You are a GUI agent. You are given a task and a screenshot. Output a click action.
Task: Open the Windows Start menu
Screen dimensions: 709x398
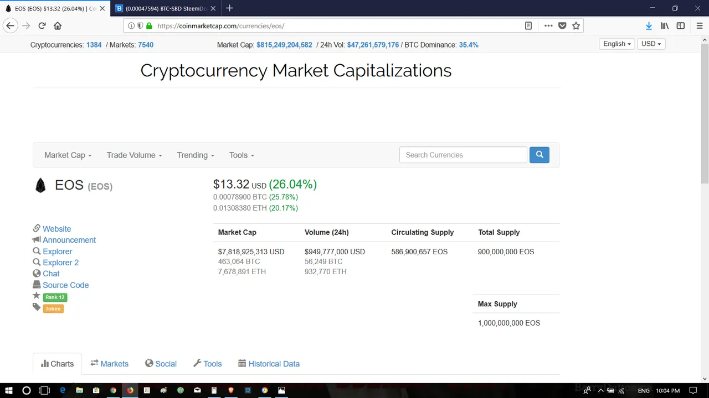click(8, 390)
